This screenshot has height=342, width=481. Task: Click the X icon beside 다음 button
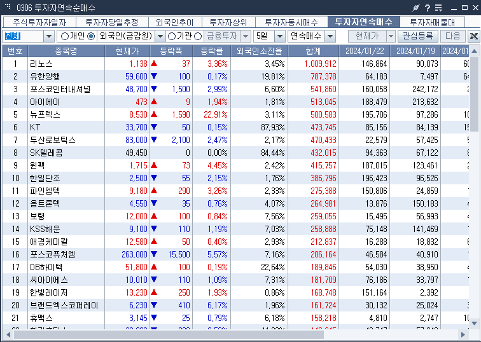pos(473,36)
